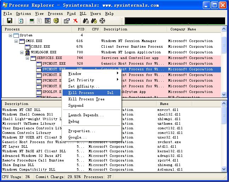Select the AcGenral.dll row
Viewport: 229px width, 182px height.
click(111, 170)
